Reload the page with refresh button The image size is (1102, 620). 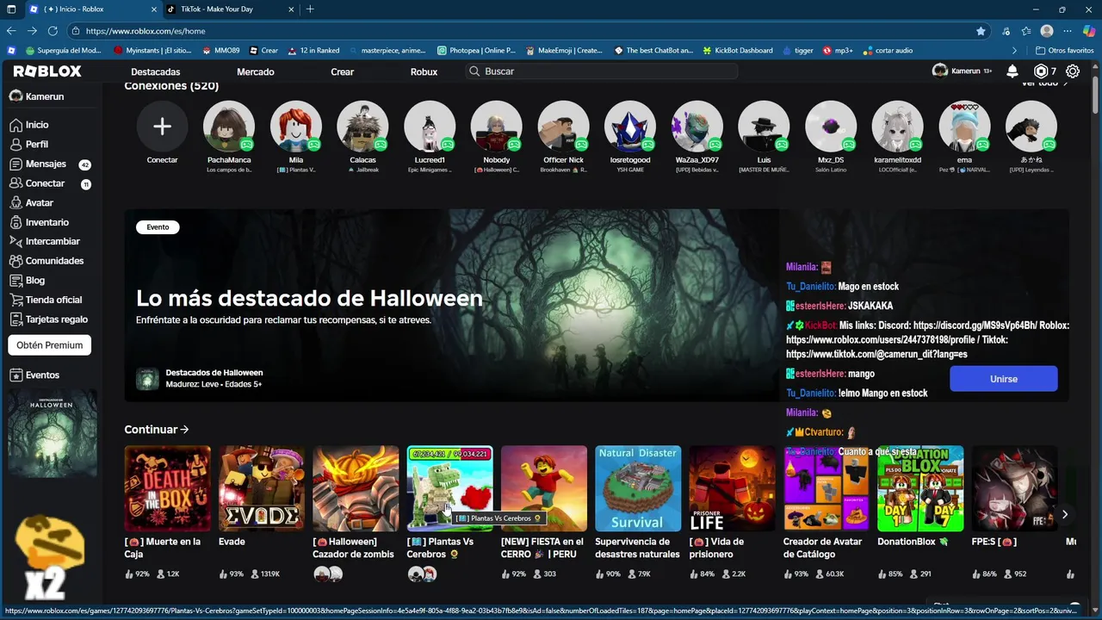(x=53, y=31)
